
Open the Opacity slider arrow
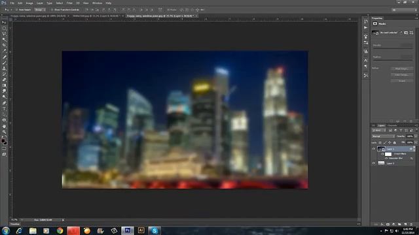coord(415,136)
